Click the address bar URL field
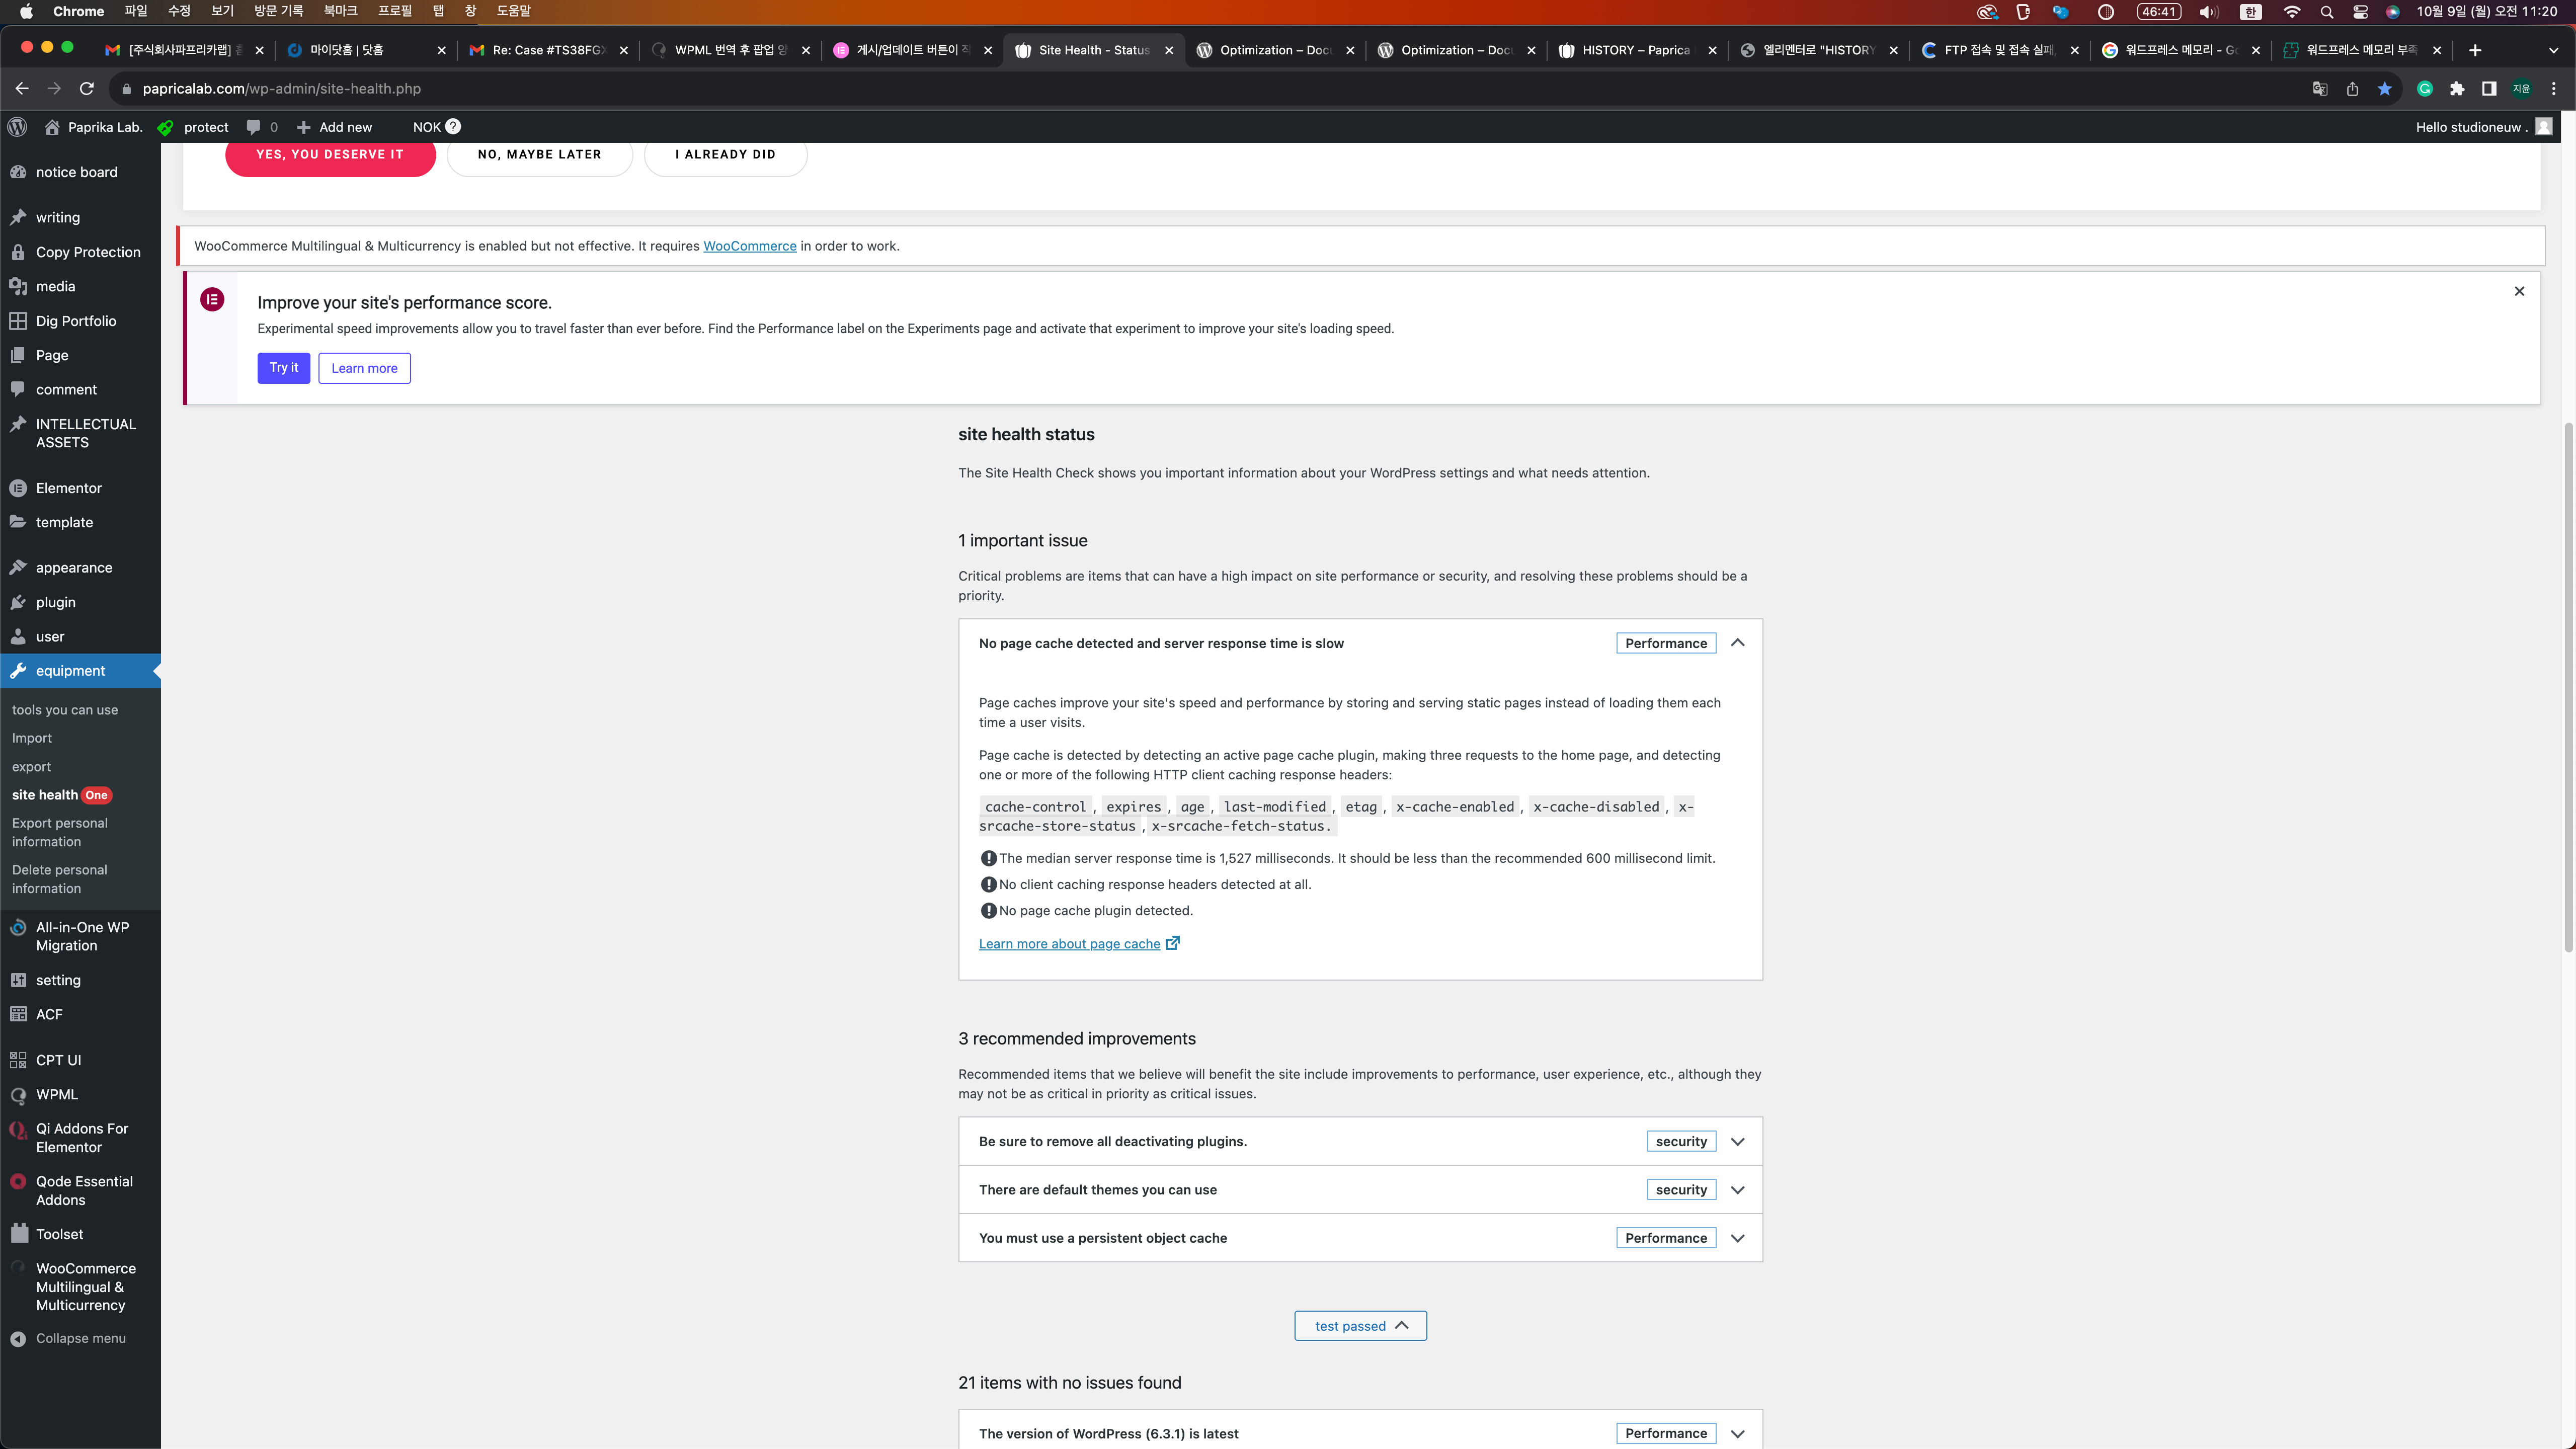2576x1449 pixels. tap(1200, 89)
